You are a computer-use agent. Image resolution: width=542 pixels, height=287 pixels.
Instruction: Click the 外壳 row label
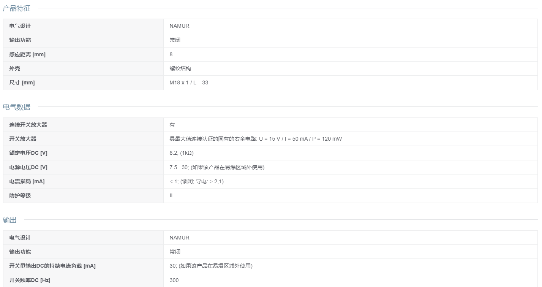click(x=14, y=68)
